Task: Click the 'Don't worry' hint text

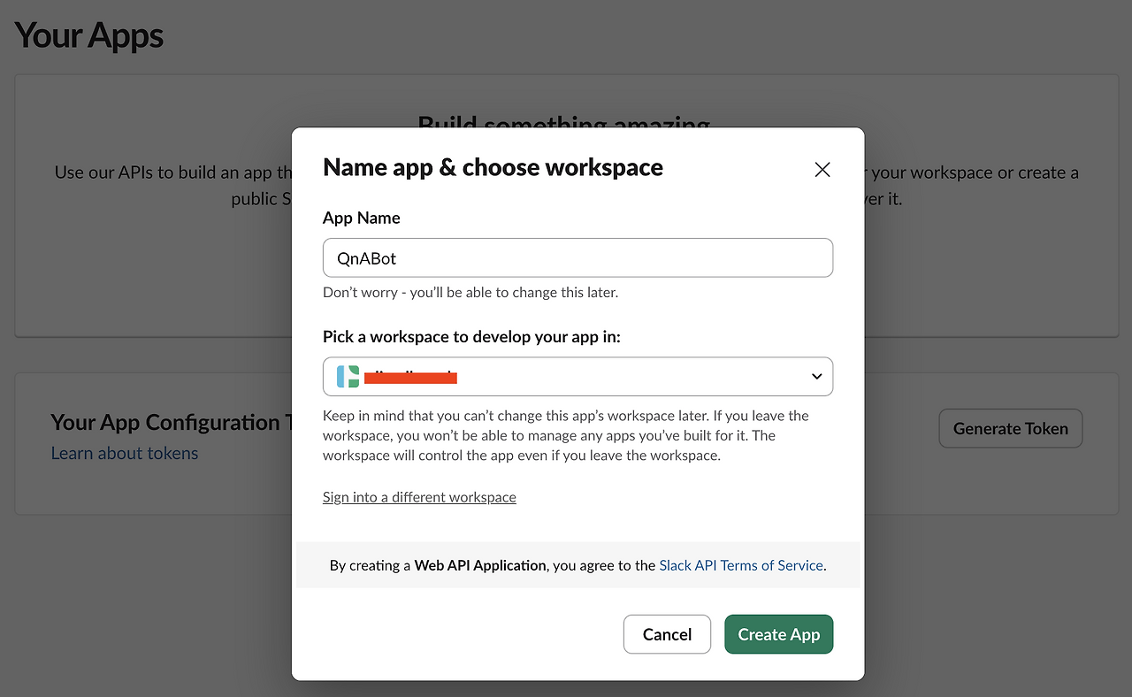Action: [x=470, y=292]
